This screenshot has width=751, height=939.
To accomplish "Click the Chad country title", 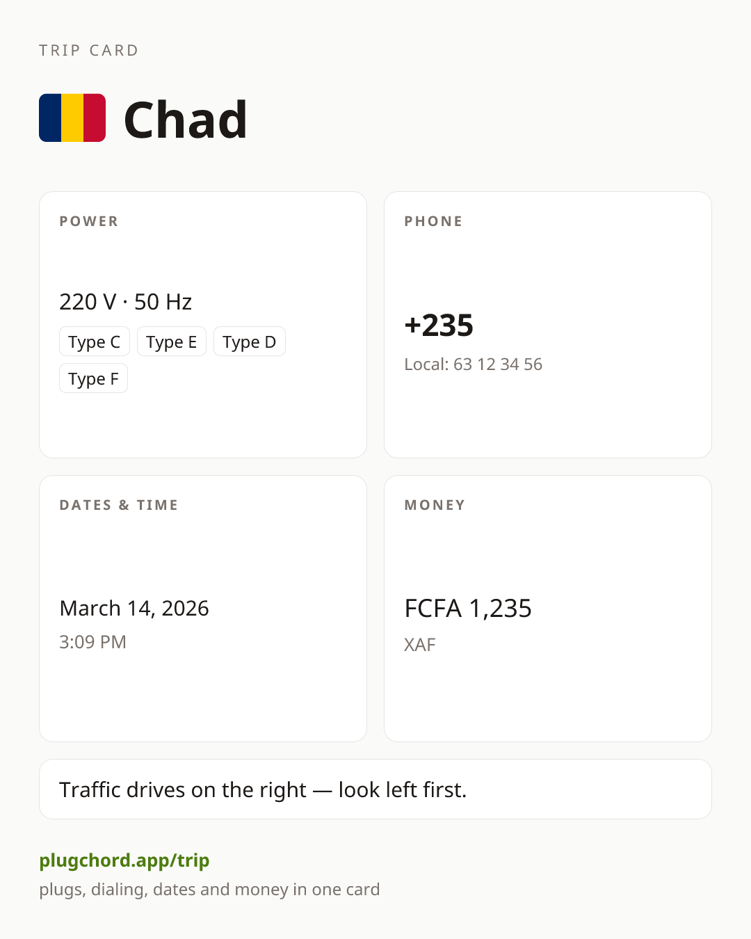I will [185, 120].
